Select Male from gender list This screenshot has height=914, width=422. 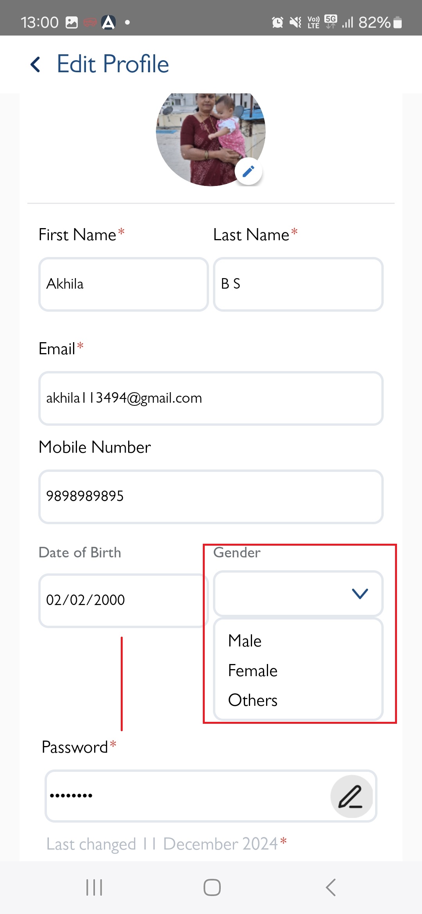pos(245,641)
